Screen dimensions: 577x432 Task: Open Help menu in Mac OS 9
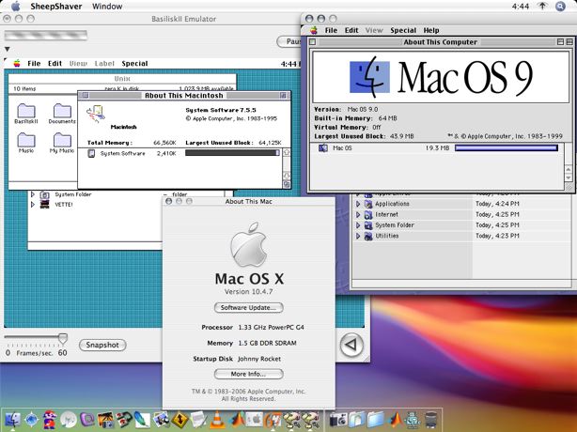pos(431,30)
